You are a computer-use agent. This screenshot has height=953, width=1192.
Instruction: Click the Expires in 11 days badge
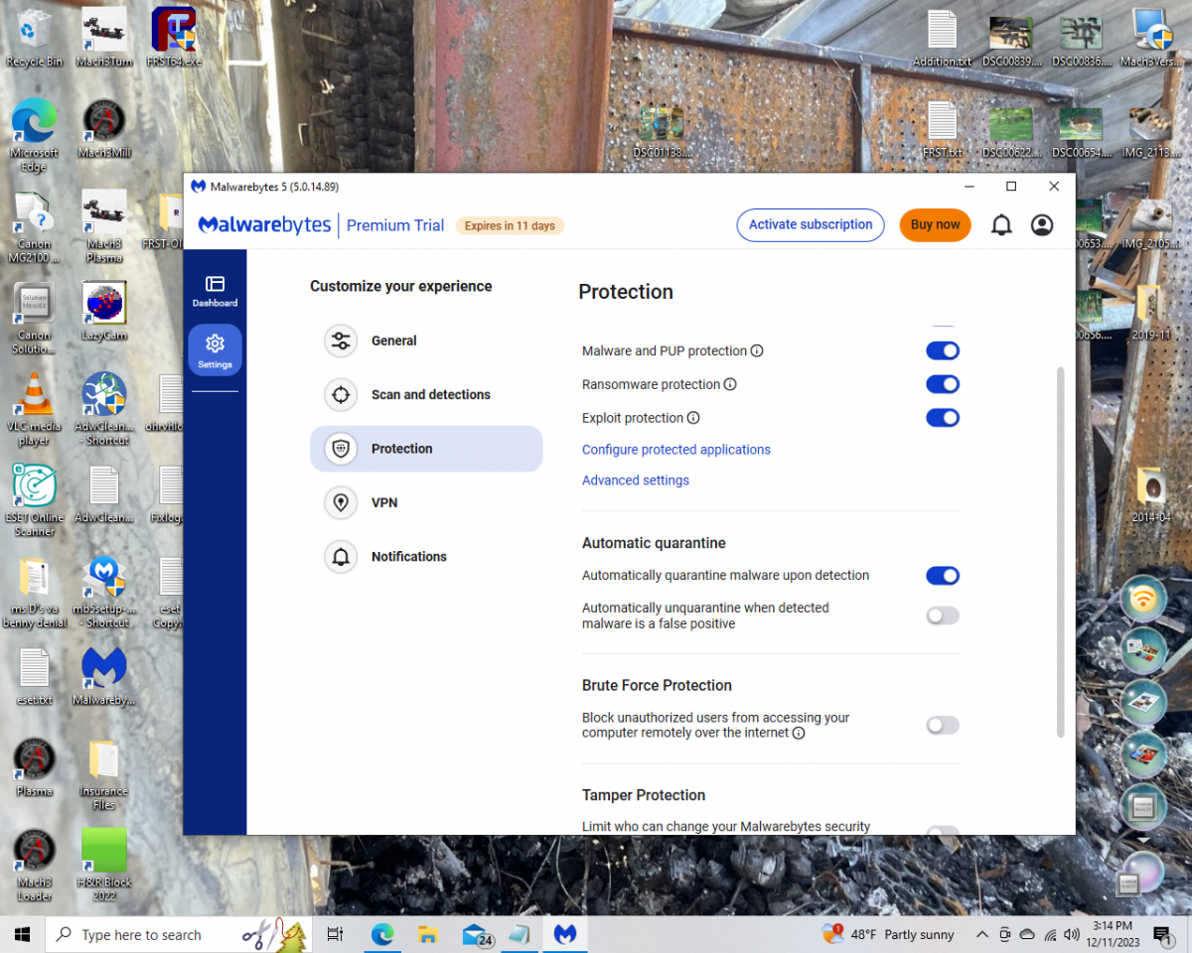[x=510, y=226]
